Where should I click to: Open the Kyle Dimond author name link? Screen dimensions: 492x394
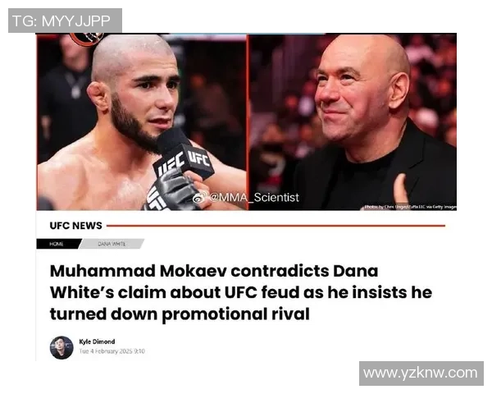[97, 341]
